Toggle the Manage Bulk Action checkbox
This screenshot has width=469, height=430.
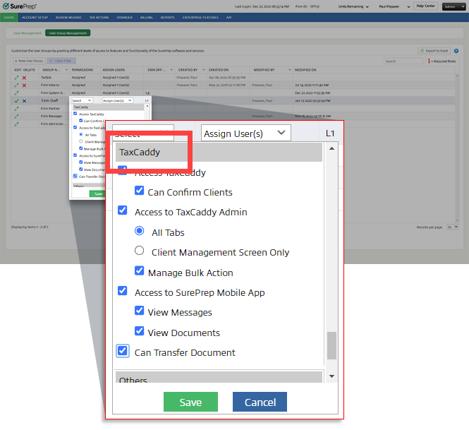point(140,272)
